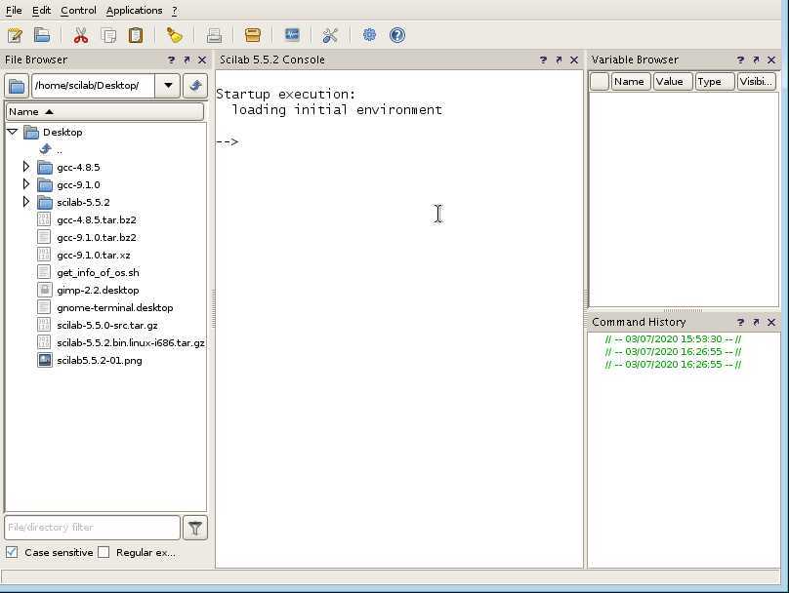Undock the Variable Browser panel
789x593 pixels.
coord(756,59)
